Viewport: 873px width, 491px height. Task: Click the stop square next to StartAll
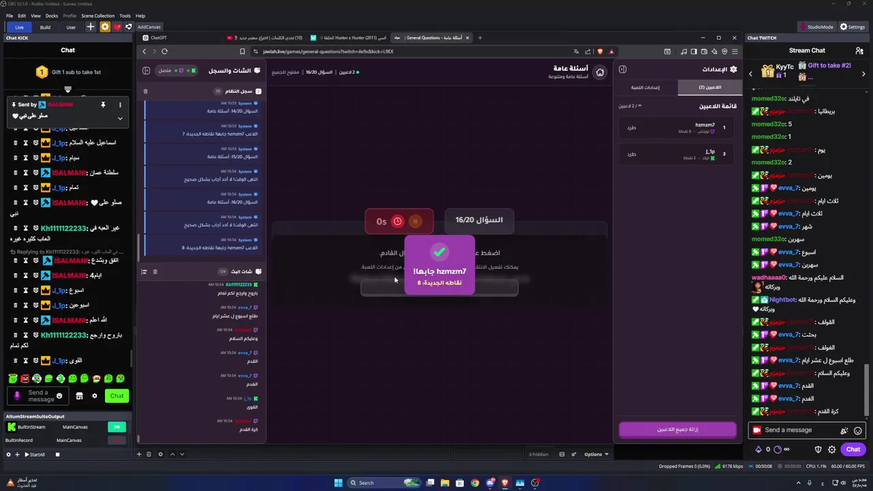point(57,454)
